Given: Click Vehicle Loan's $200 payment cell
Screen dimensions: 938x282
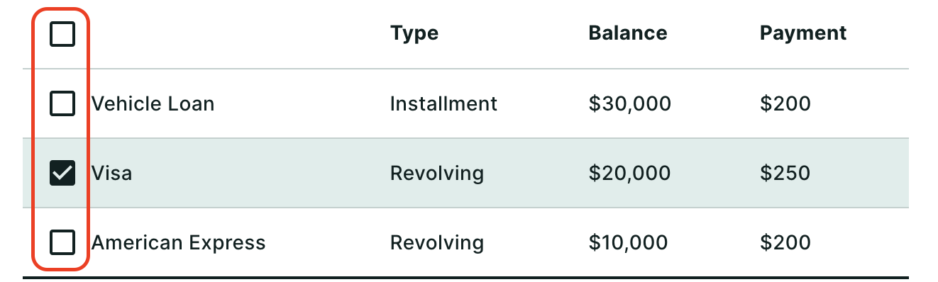Looking at the screenshot, I should point(785,104).
